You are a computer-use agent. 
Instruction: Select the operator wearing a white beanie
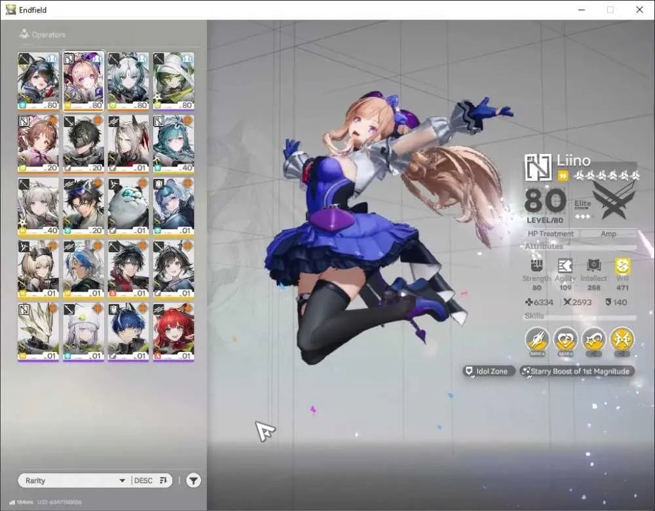83,333
